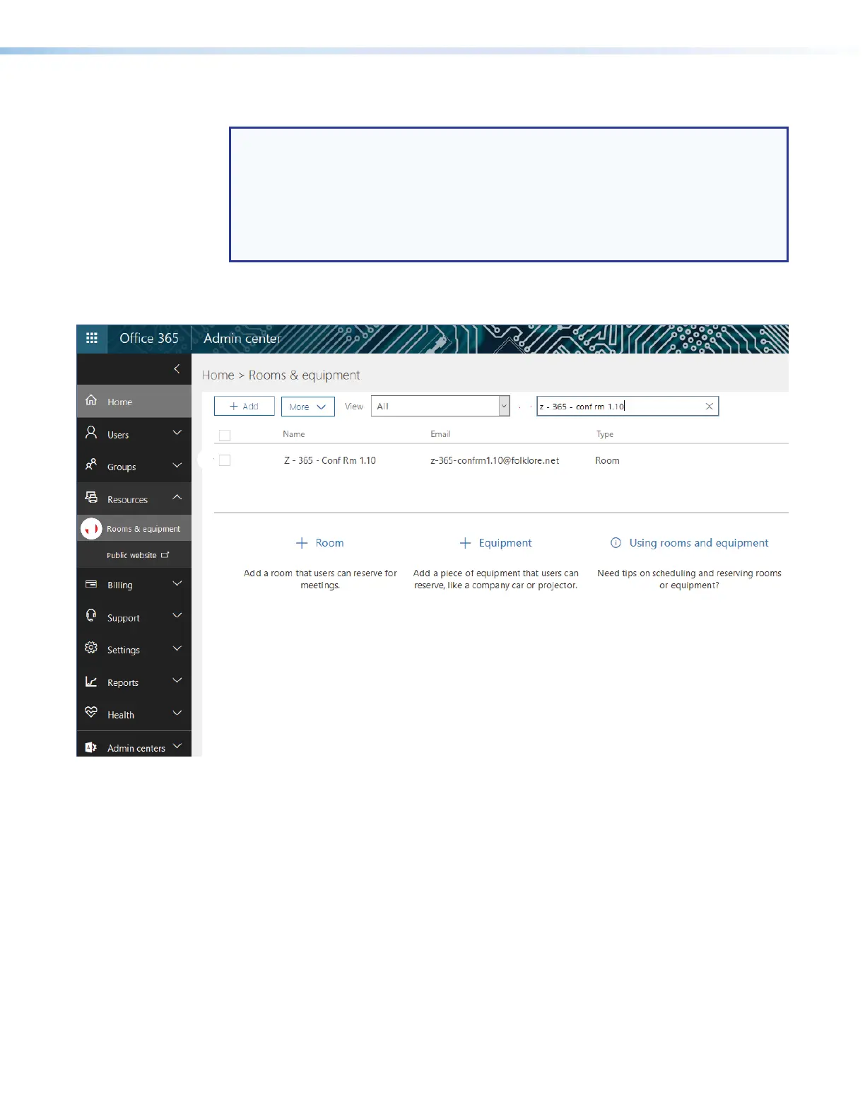Click the Support headset icon
The image size is (865, 1120).
coord(91,615)
